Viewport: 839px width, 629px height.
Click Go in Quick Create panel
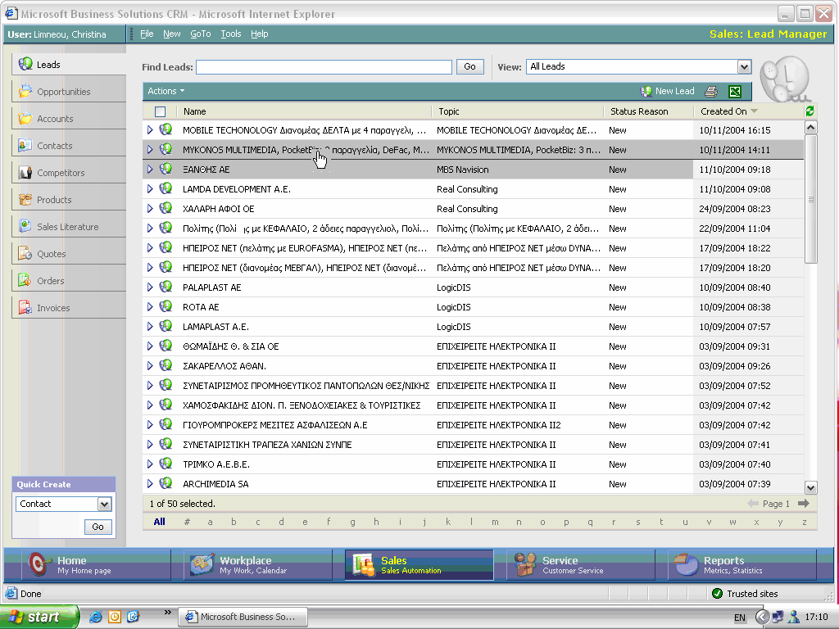(x=98, y=527)
